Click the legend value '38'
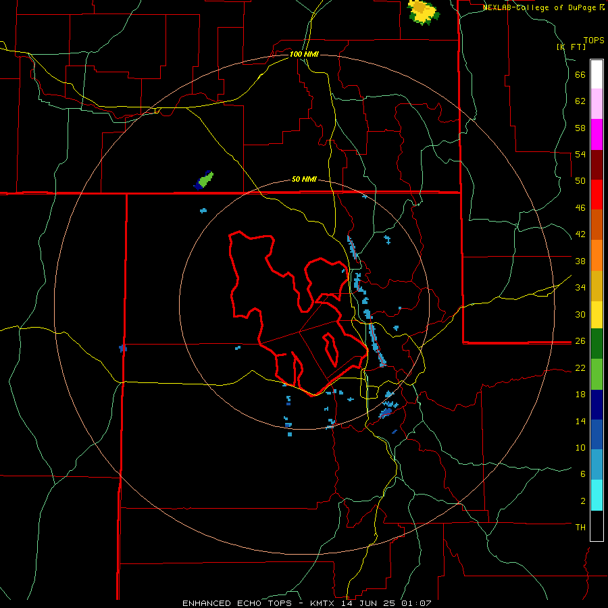 (580, 261)
